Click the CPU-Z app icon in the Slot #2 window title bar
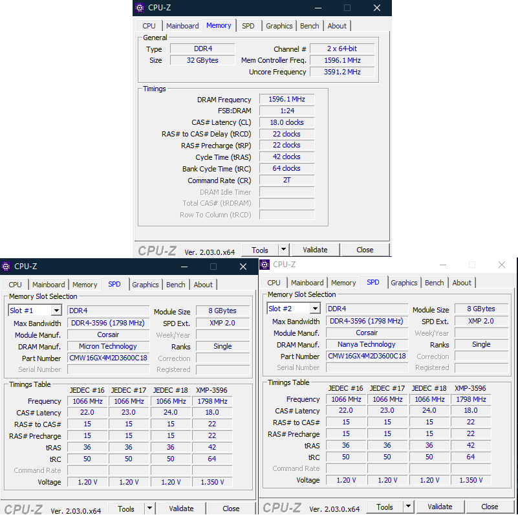The width and height of the screenshot is (518, 515). click(264, 265)
